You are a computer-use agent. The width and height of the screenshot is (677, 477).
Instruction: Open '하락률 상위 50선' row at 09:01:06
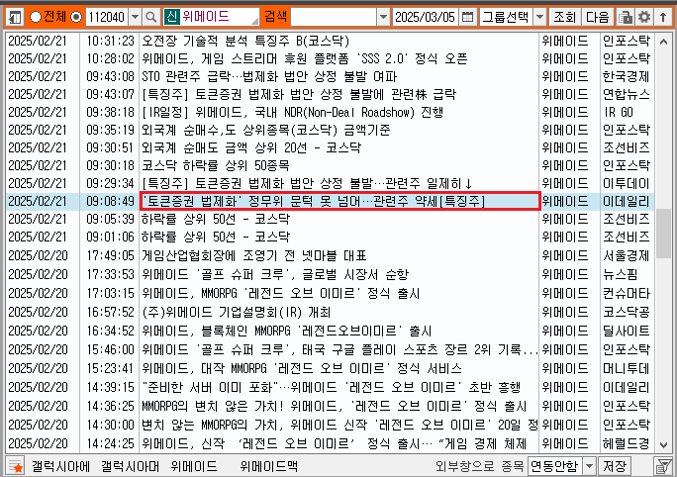(216, 237)
